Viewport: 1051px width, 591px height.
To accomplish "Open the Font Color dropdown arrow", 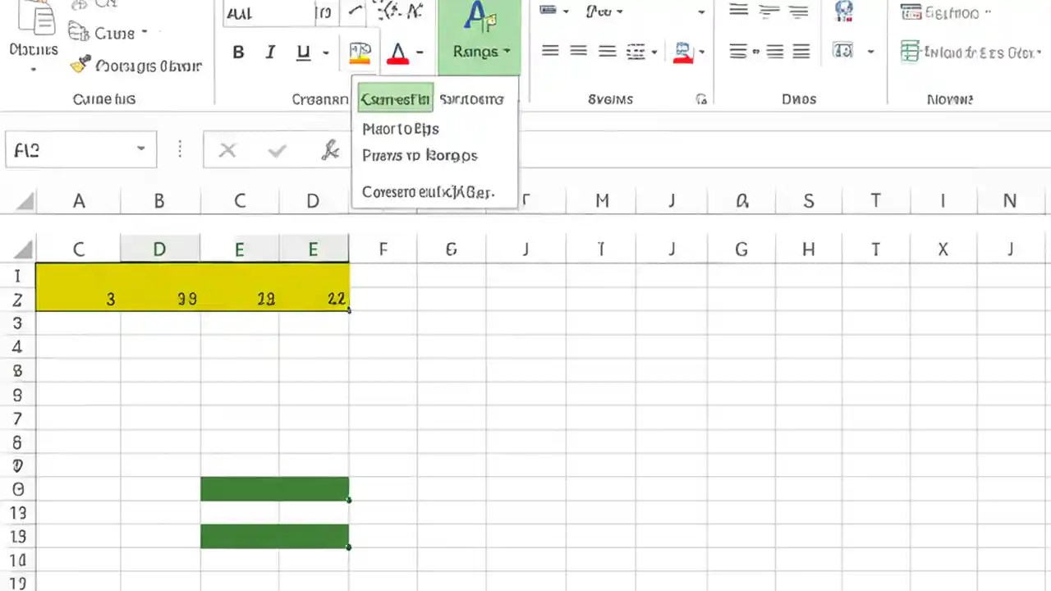I will tap(419, 53).
